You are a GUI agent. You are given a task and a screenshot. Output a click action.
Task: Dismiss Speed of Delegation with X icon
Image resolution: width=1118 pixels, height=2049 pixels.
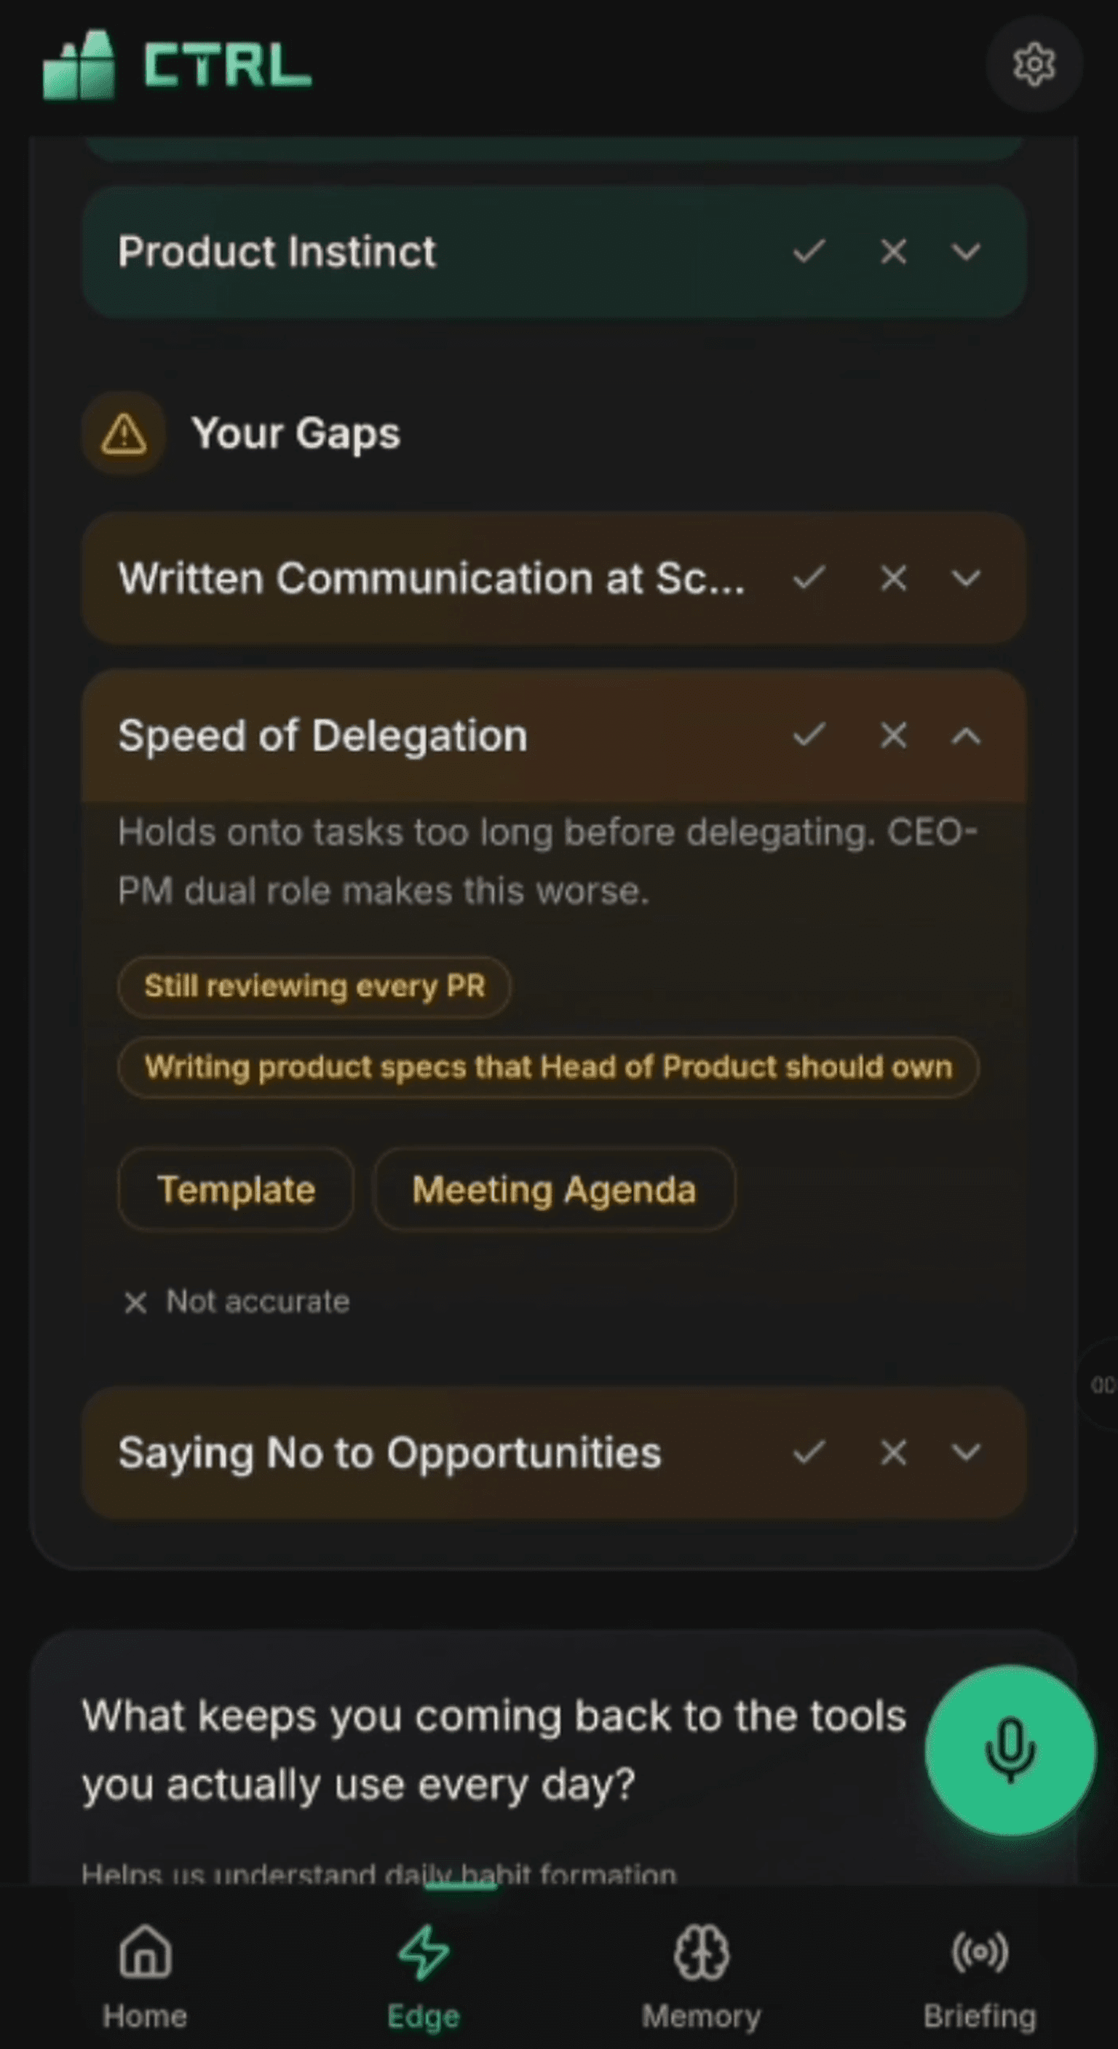click(893, 735)
